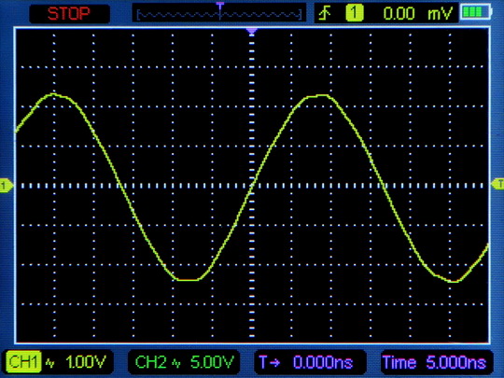Click the trigger level T marker on the right edge

(x=497, y=184)
